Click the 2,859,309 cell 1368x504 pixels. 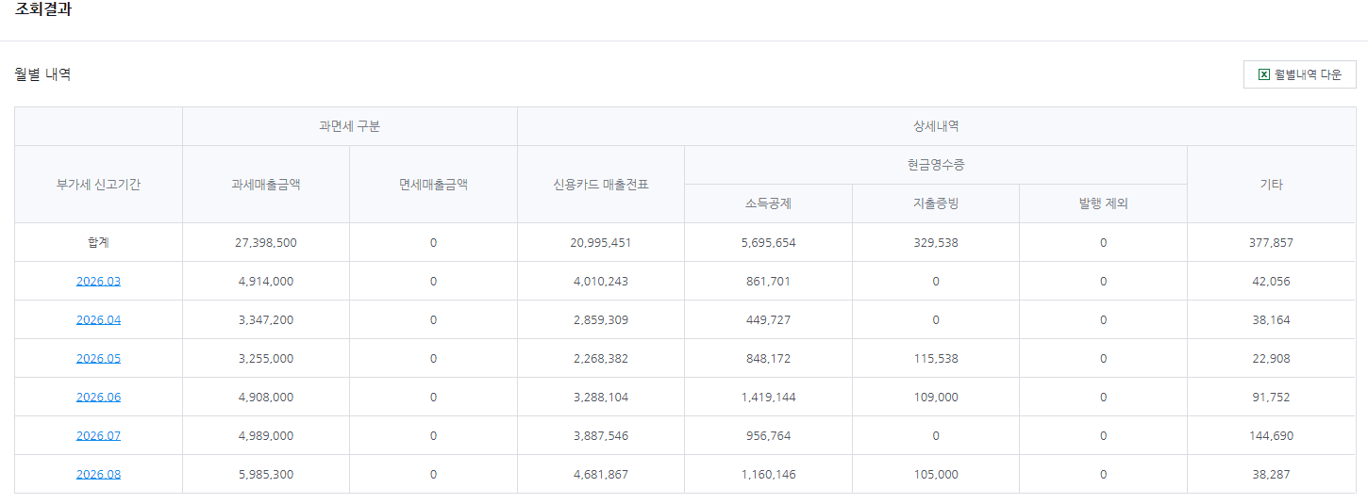[601, 319]
